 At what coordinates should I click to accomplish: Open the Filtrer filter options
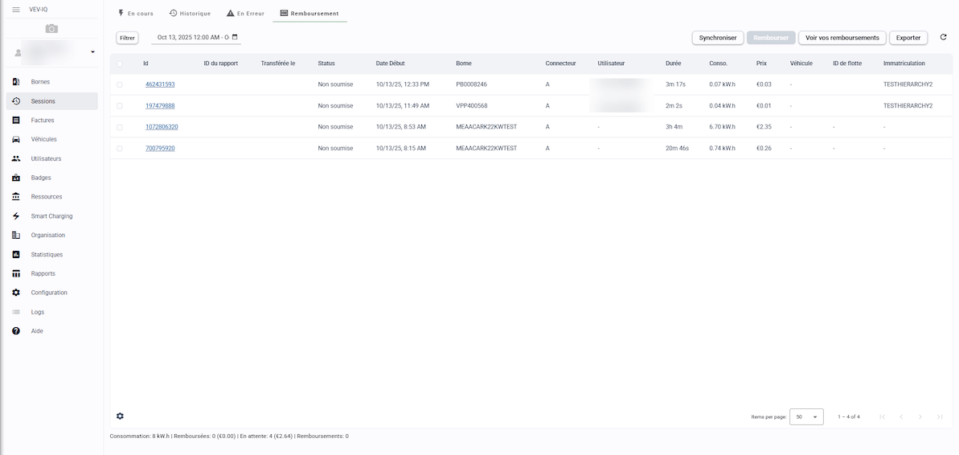click(127, 38)
